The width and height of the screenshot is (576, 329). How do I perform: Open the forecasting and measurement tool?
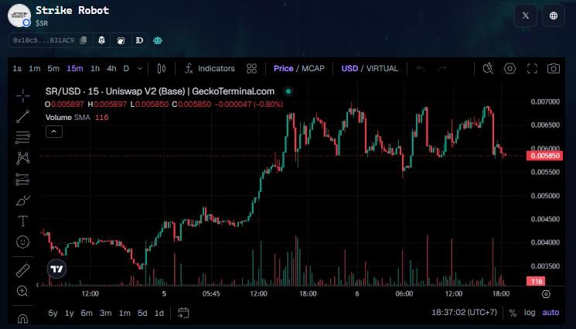tap(22, 180)
